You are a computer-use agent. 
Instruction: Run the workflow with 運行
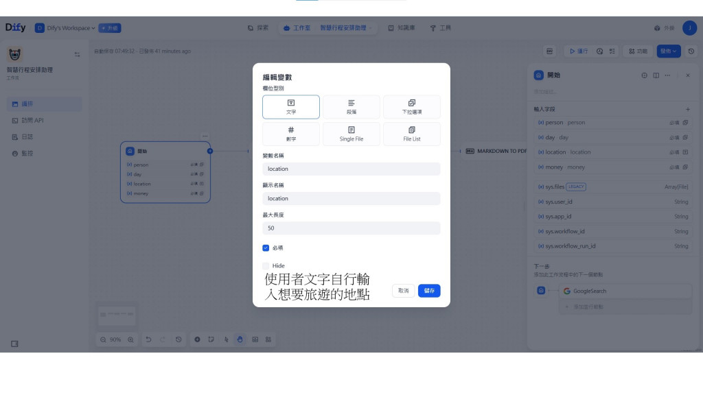point(579,51)
